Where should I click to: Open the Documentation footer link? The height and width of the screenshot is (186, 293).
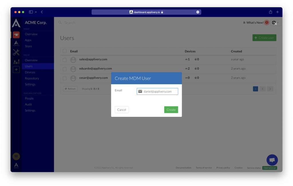[183, 168]
